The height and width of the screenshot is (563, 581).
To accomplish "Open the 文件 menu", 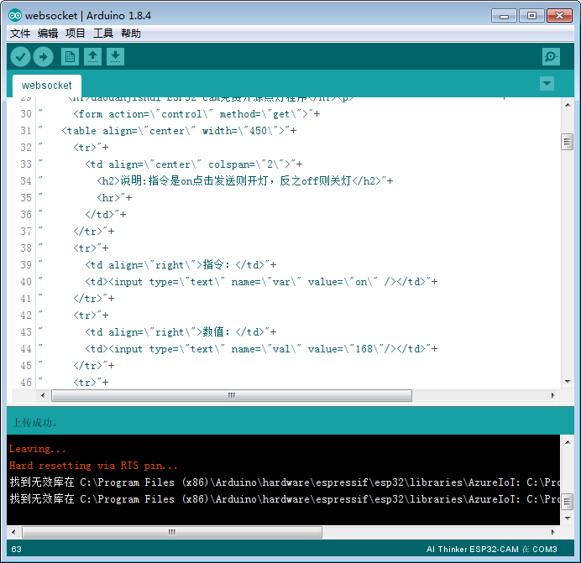I will (x=20, y=34).
